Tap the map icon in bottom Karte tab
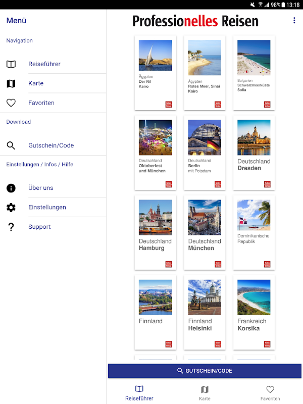The height and width of the screenshot is (404, 303). click(205, 389)
